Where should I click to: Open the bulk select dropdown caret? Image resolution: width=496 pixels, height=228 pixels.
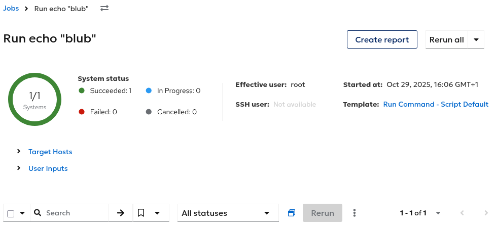[22, 213]
